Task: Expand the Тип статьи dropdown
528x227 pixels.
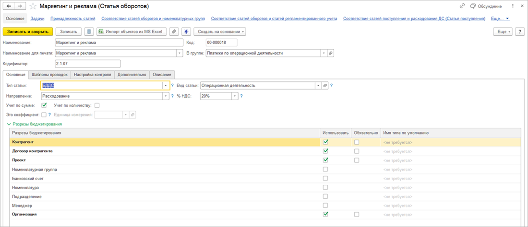Action: 166,86
